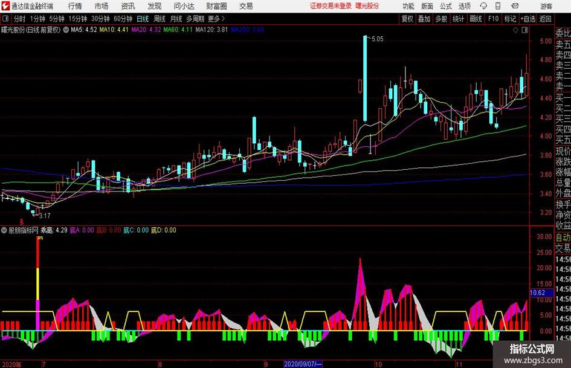Add stock via +自选 button

(527, 19)
